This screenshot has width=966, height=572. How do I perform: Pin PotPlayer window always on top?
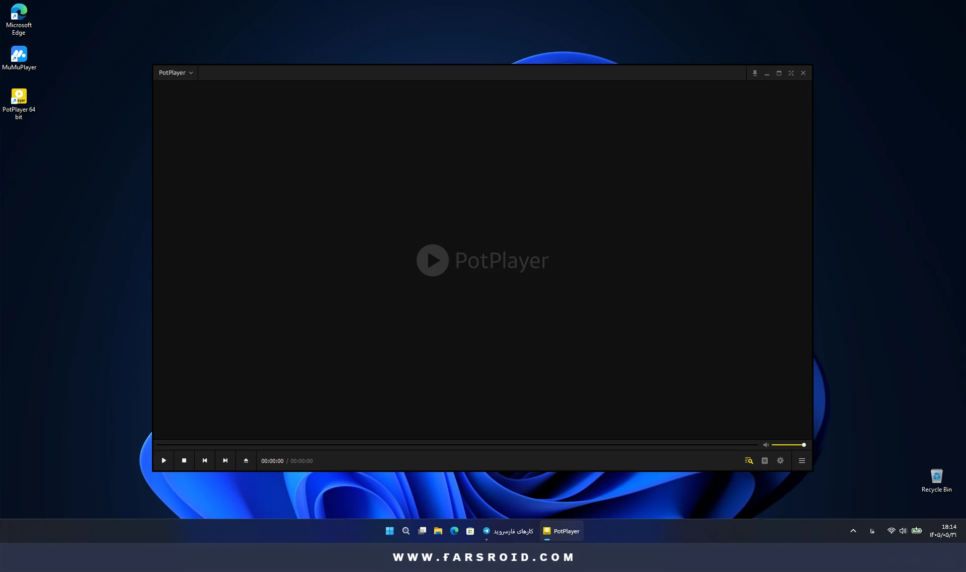pos(755,73)
